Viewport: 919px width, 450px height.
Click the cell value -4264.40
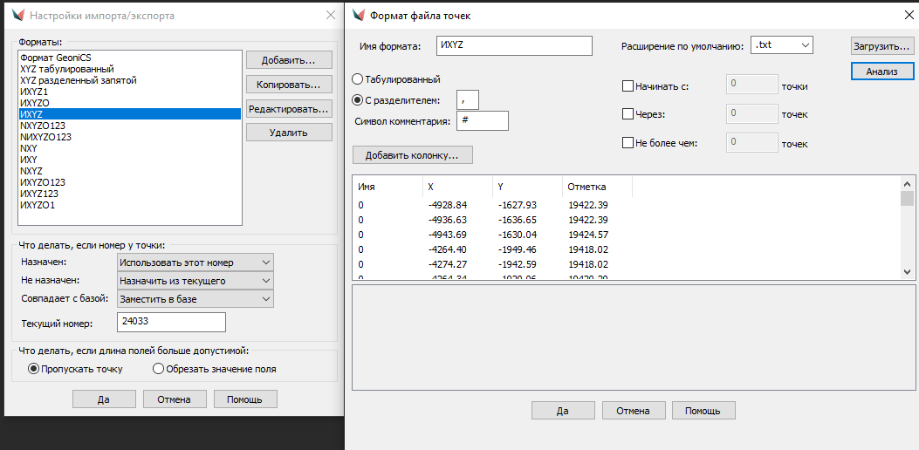click(x=448, y=249)
